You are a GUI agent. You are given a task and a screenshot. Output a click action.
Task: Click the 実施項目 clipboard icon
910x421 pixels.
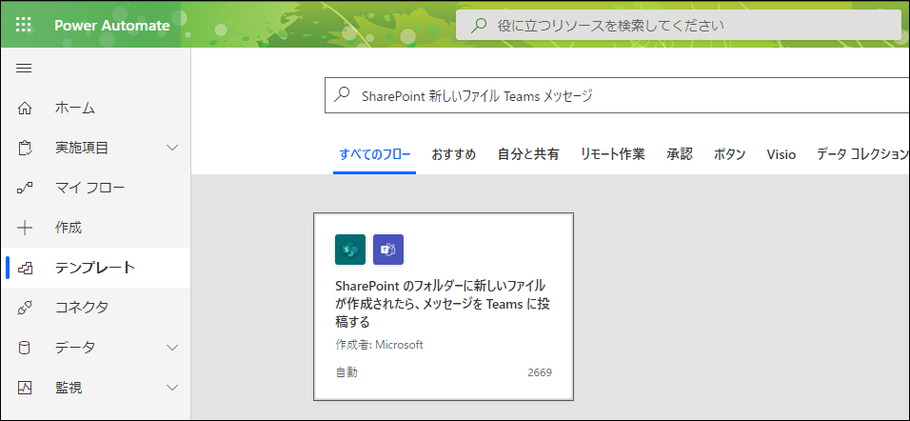pos(25,148)
